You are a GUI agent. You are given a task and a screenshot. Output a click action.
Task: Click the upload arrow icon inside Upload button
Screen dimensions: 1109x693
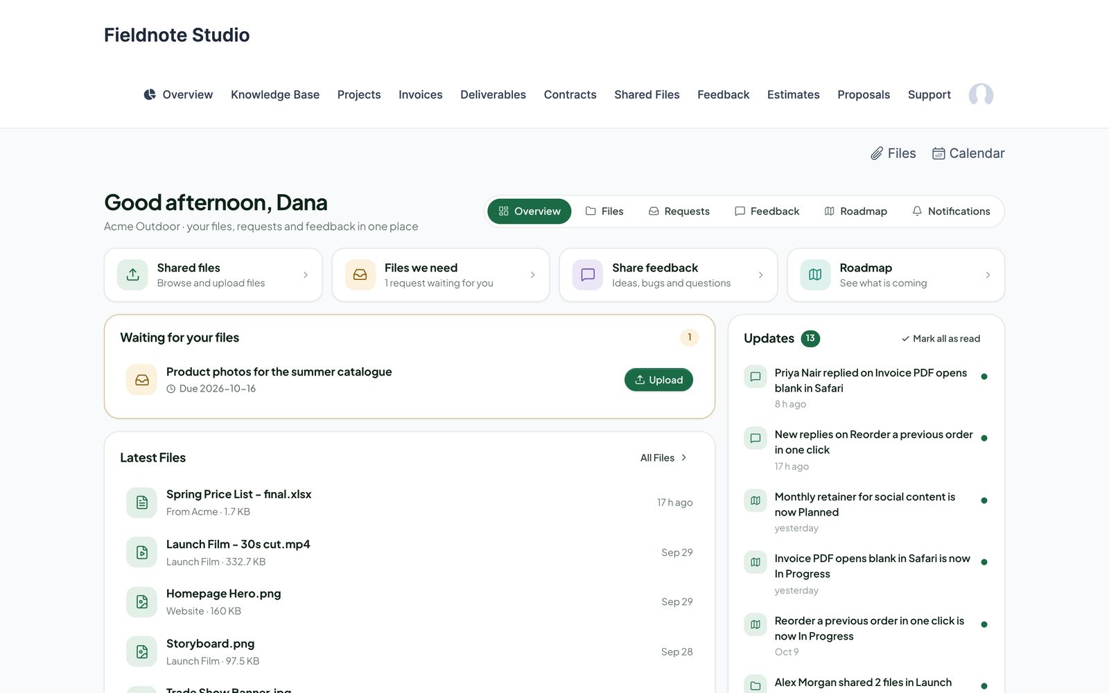(640, 380)
